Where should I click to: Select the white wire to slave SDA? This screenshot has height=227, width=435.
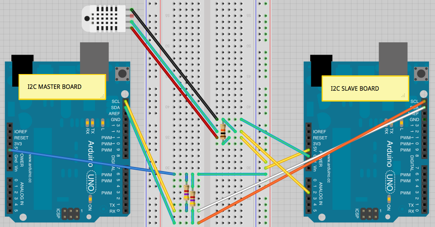coord(312,159)
